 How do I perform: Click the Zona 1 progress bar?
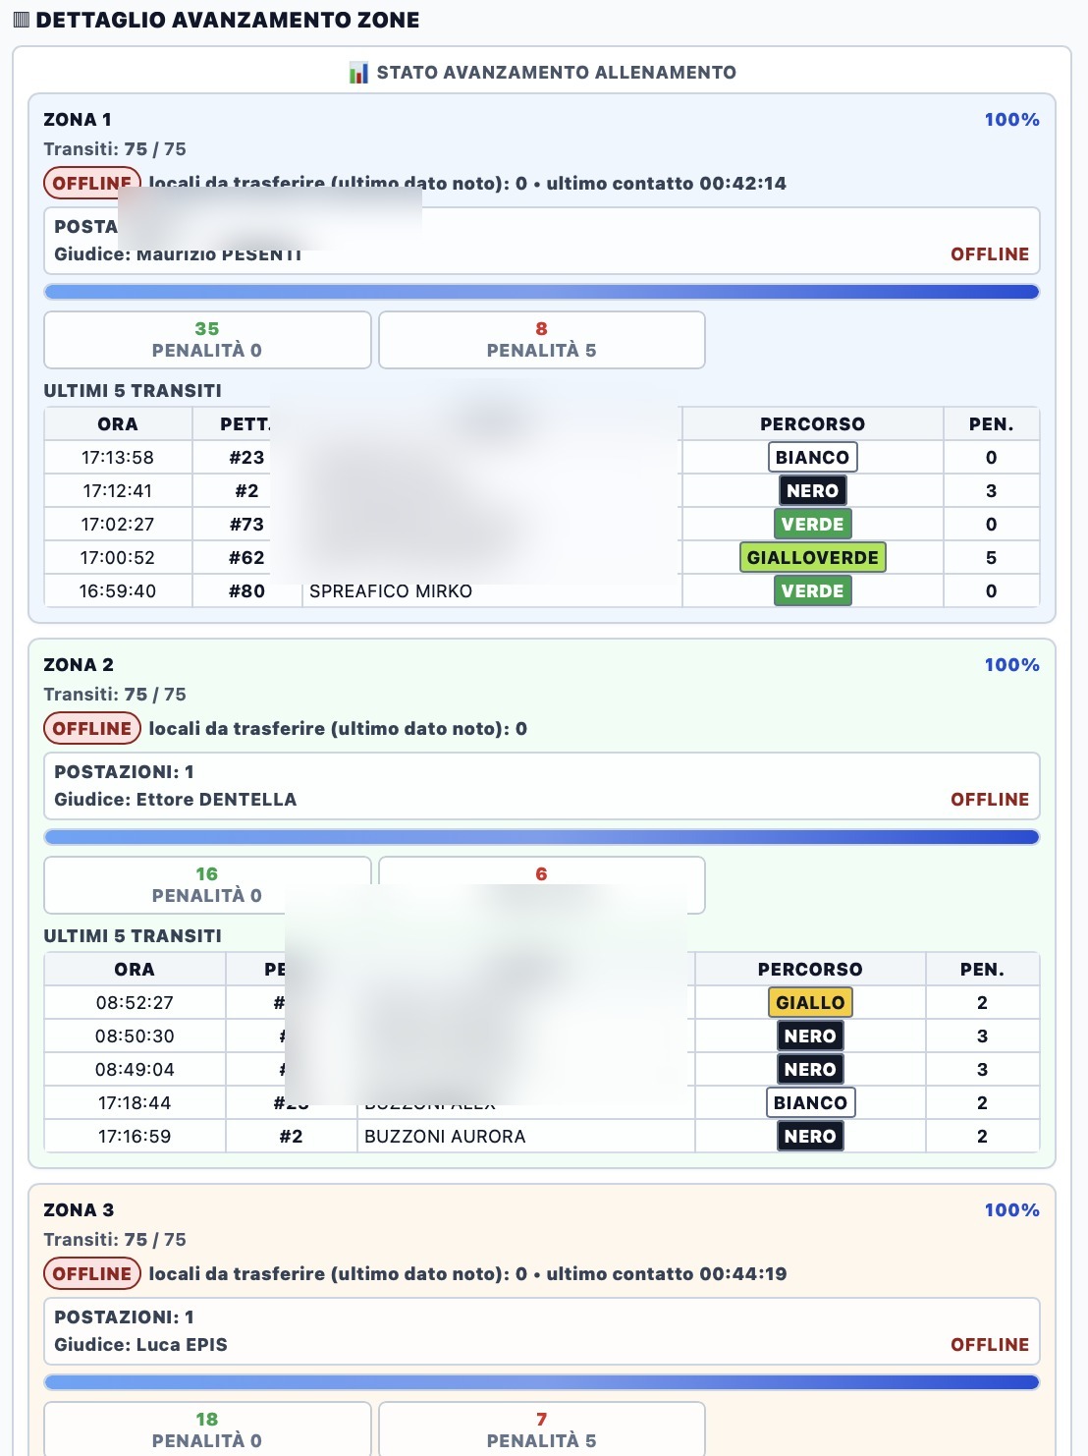pyautogui.click(x=542, y=292)
